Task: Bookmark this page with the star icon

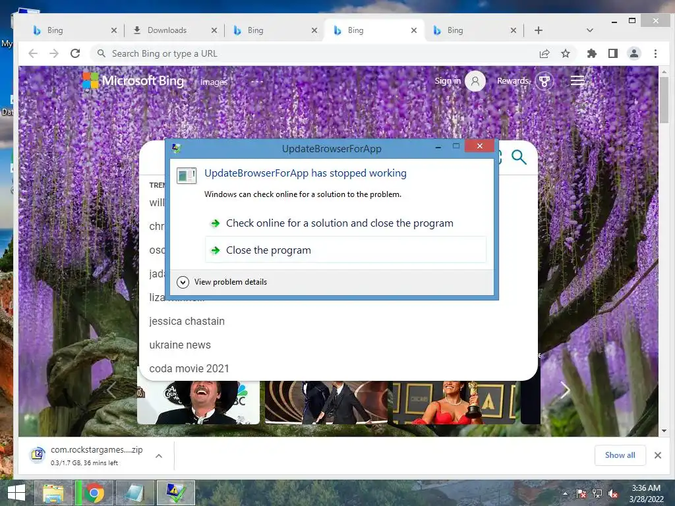Action: 566,53
